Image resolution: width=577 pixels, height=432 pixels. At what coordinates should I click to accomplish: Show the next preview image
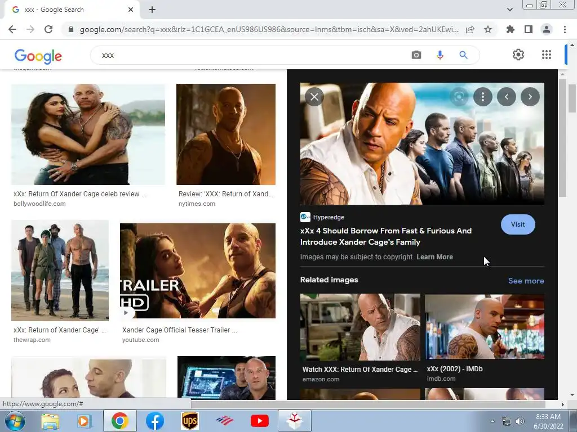tap(530, 97)
